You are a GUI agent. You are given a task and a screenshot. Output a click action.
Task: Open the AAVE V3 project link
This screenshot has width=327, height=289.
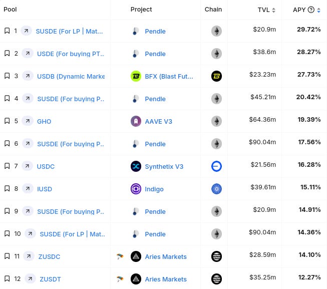click(159, 121)
